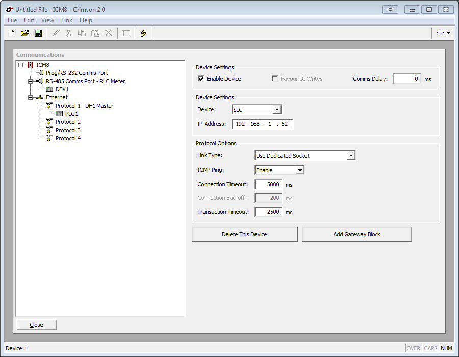Toggle the Enable Device checkbox
Image resolution: width=459 pixels, height=357 pixels.
(x=201, y=79)
